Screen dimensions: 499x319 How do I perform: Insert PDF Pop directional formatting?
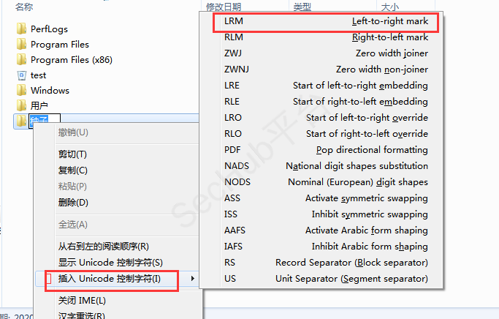(321, 150)
